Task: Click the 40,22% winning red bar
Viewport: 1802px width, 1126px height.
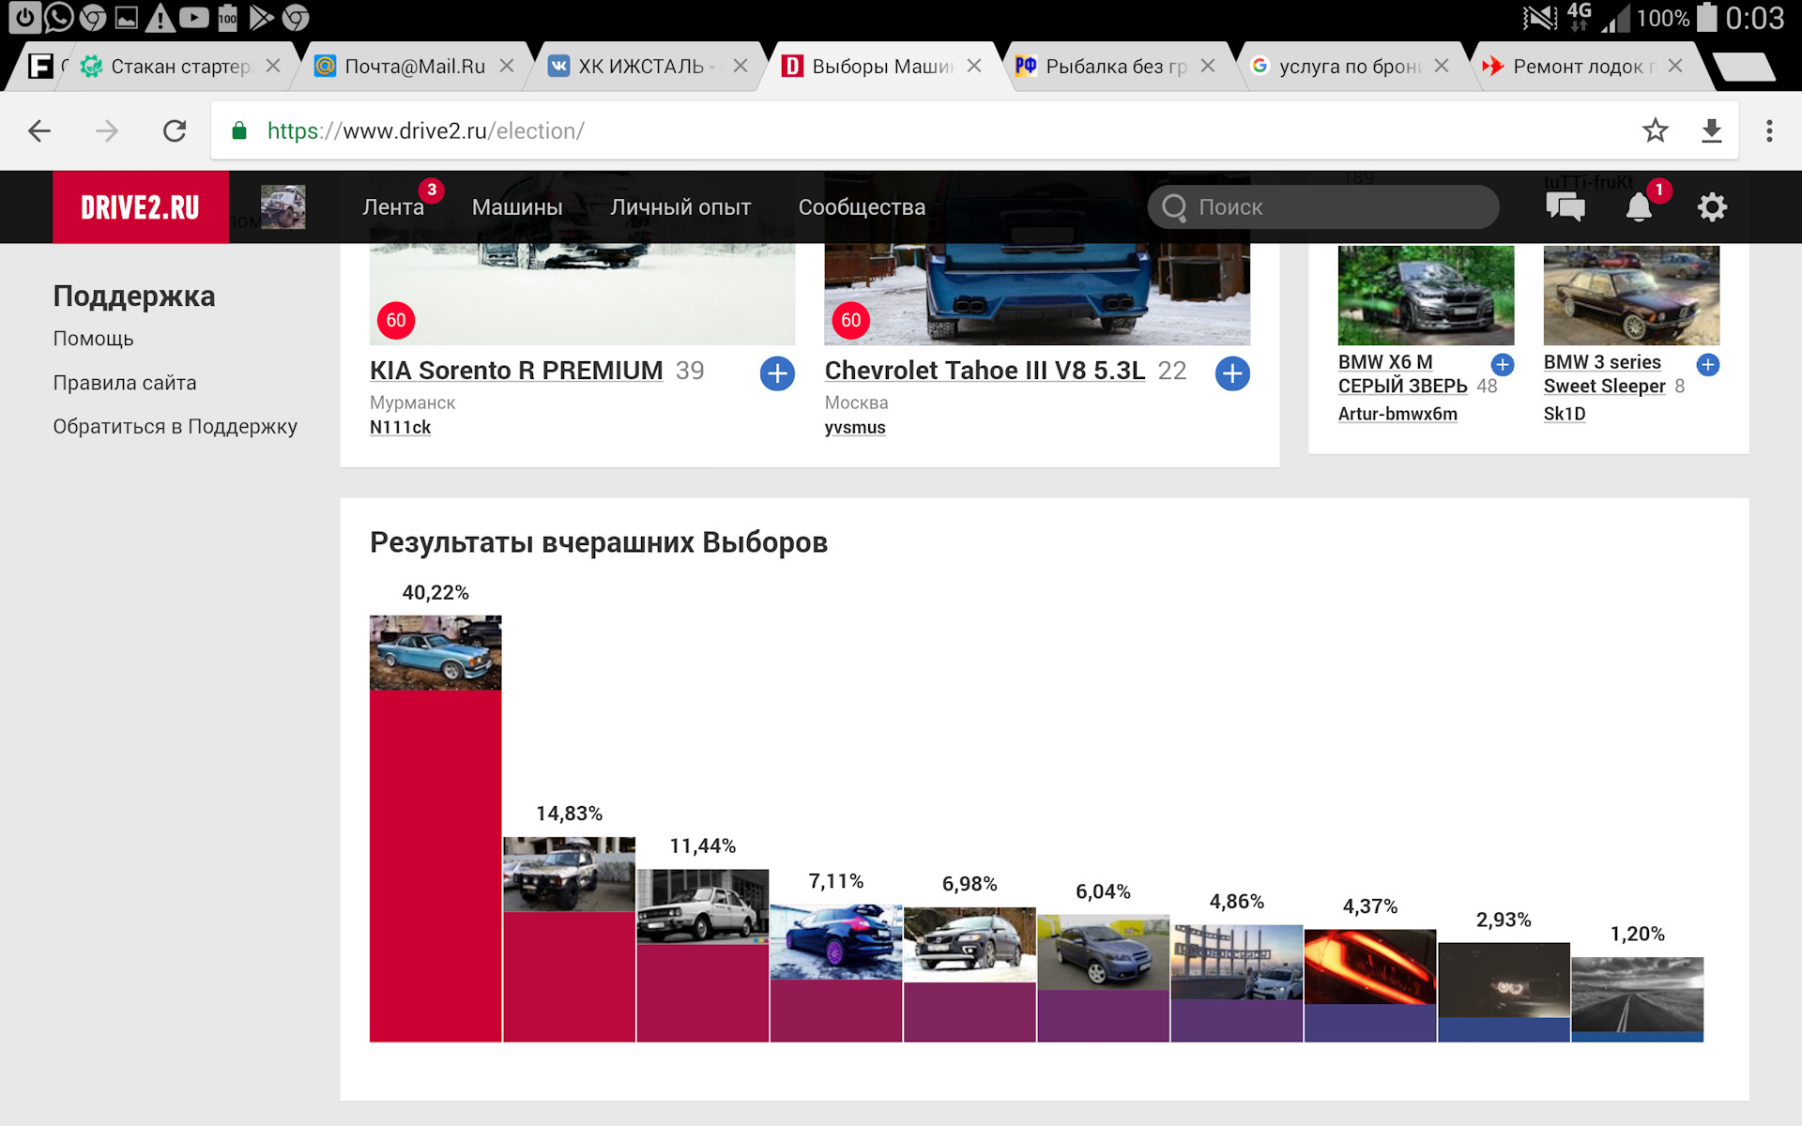Action: click(435, 863)
